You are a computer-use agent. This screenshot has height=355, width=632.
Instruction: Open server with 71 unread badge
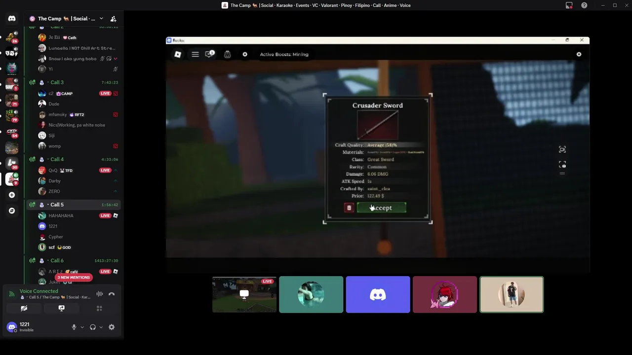pyautogui.click(x=12, y=100)
